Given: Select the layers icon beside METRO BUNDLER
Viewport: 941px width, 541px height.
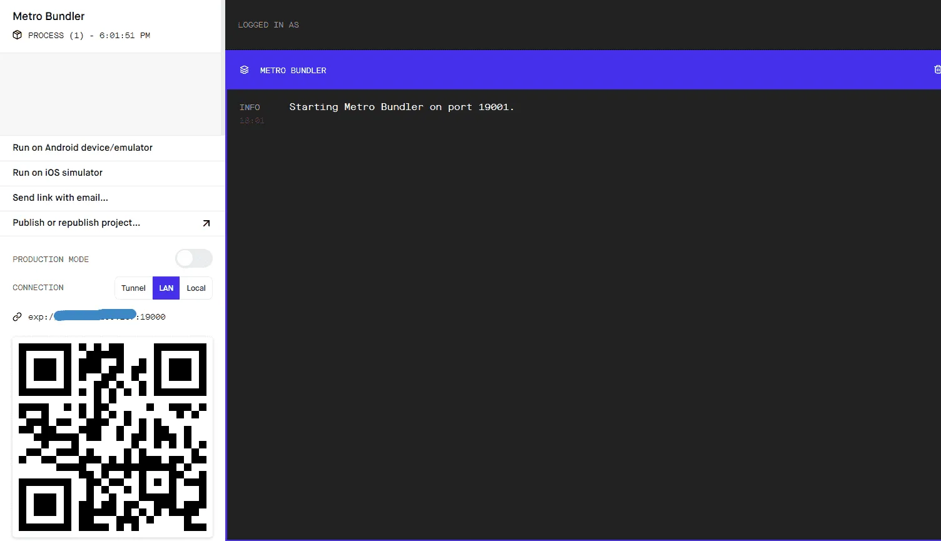Looking at the screenshot, I should (x=244, y=69).
